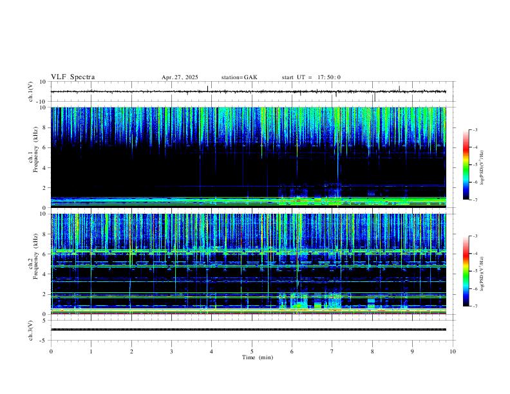The height and width of the screenshot is (394, 510).
Task: Click the ch.1 spectrogram color bar
Action: [x=466, y=165]
